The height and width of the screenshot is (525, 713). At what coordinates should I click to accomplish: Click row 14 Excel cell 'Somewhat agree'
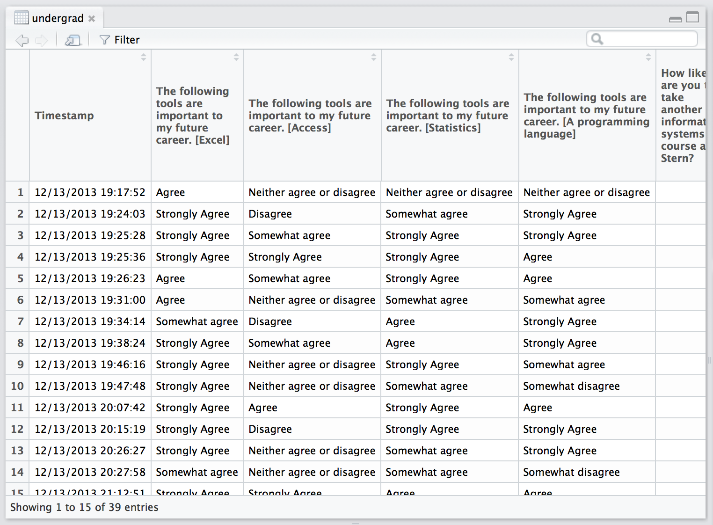(197, 473)
